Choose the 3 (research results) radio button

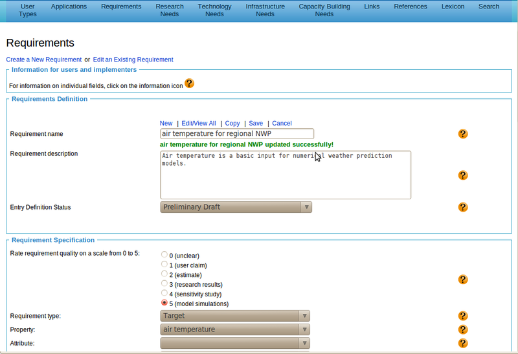coord(164,284)
